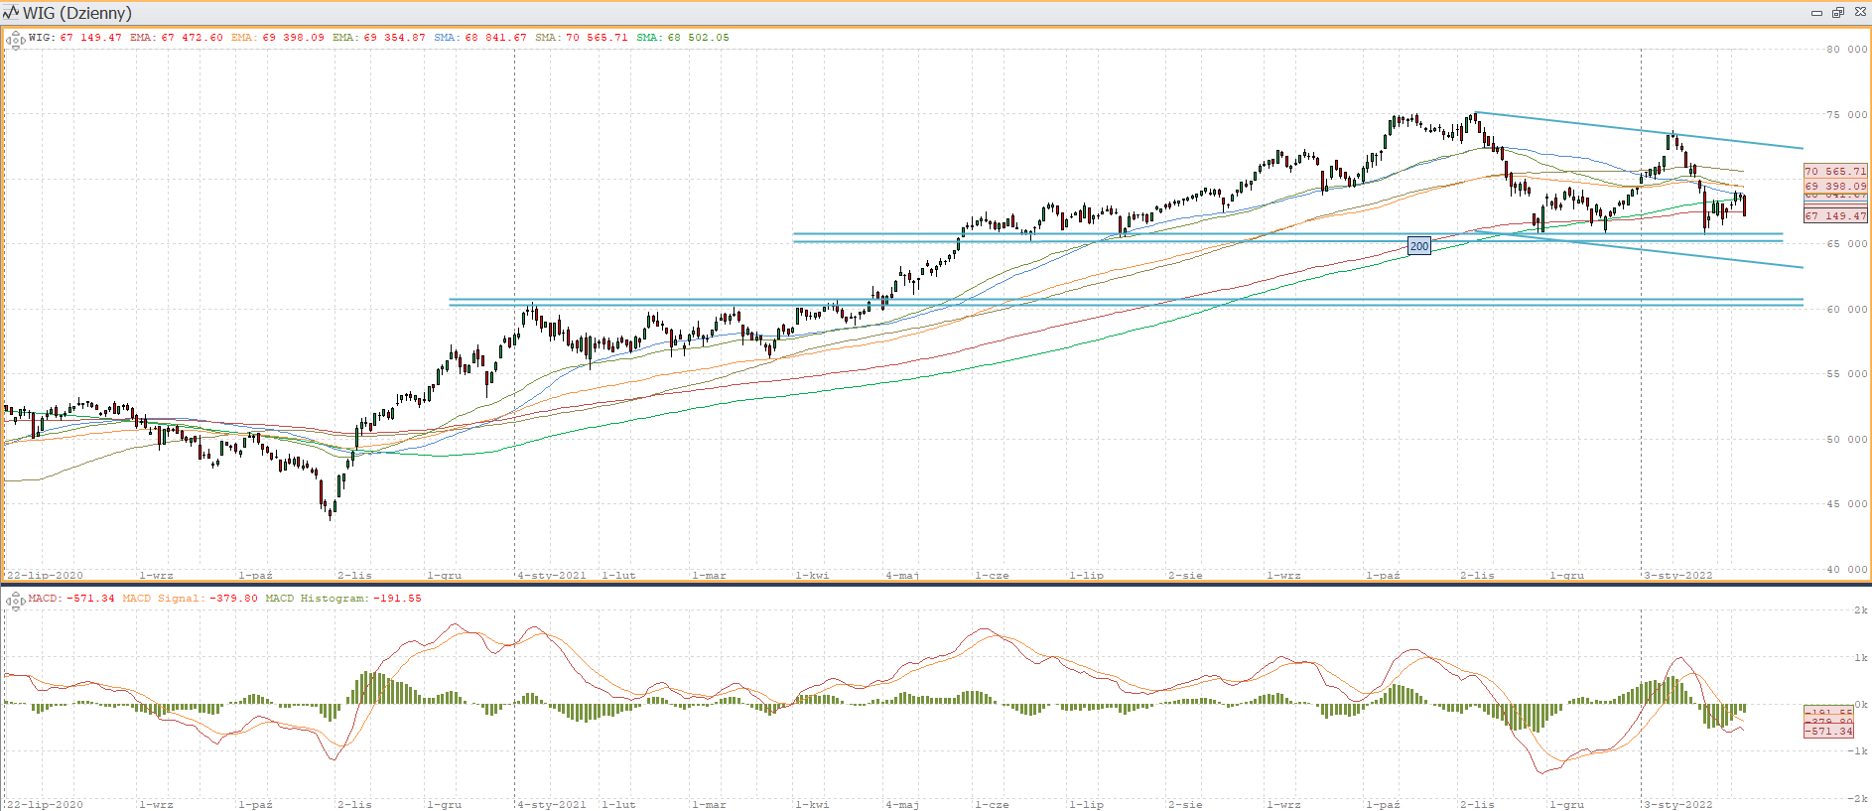Viewport: 1872px width, 811px height.
Task: Click the 67 149.47 current price tag
Action: pos(1834,215)
